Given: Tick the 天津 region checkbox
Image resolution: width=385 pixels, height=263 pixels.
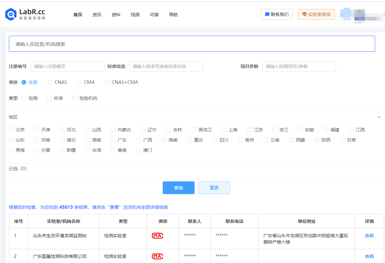Looking at the screenshot, I should [37, 130].
